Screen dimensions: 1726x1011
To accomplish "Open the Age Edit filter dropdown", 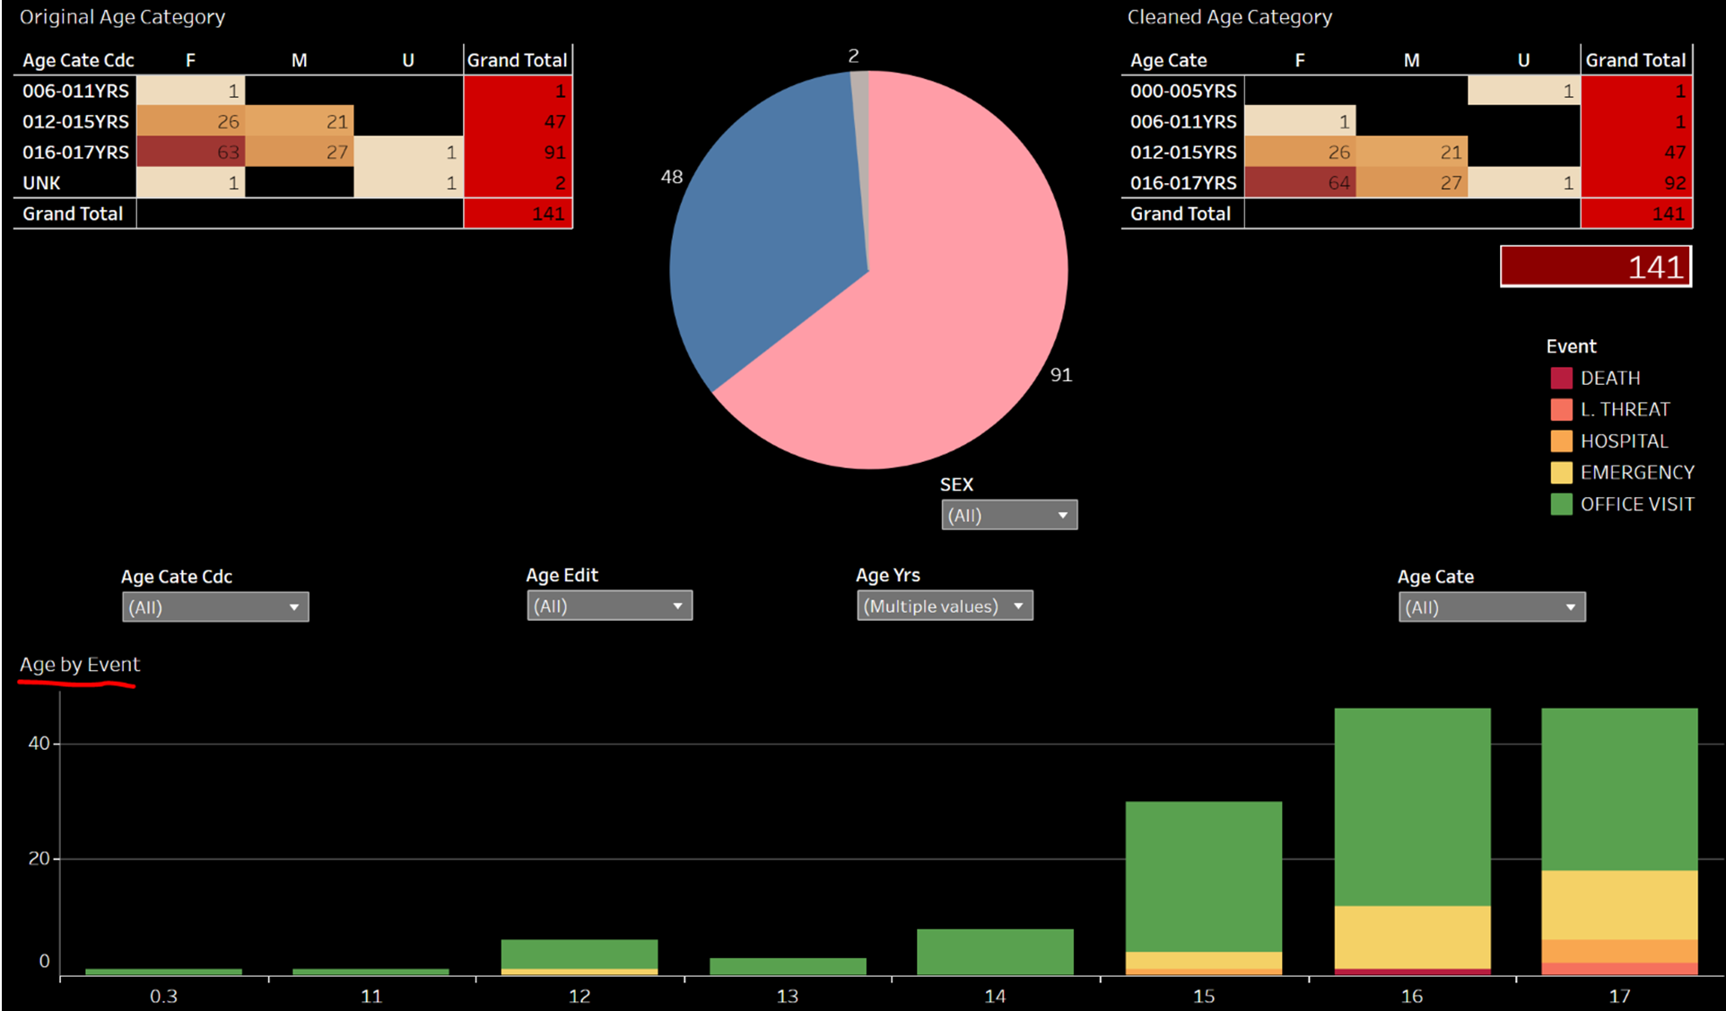I will pos(609,606).
